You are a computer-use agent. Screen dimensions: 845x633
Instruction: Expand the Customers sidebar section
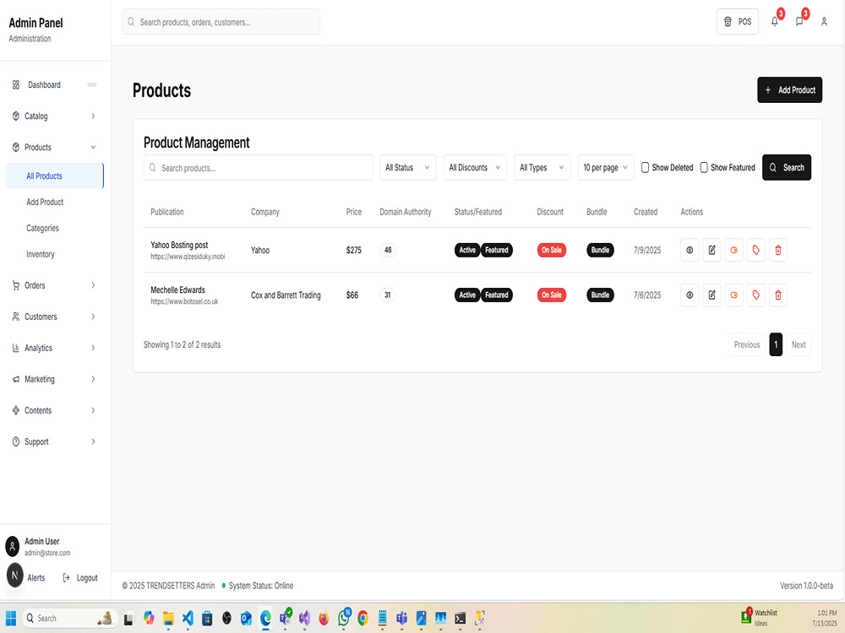[x=54, y=316]
